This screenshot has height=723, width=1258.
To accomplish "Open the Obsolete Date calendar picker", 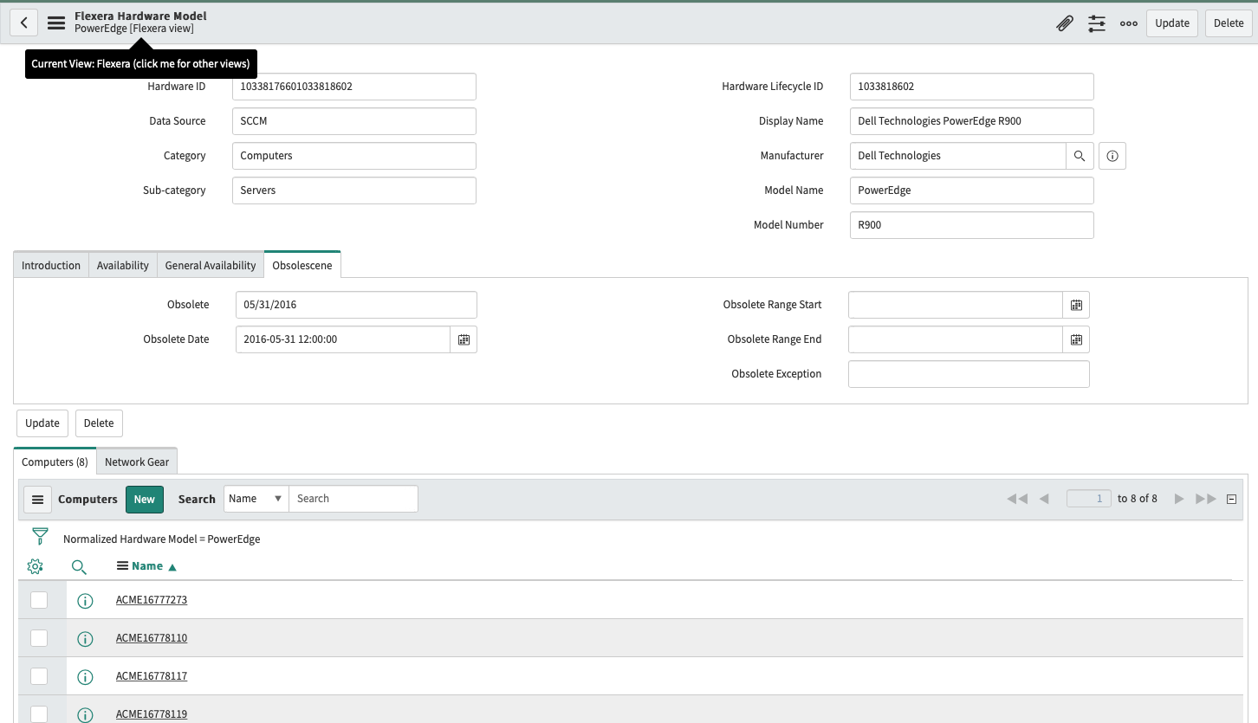I will coord(464,339).
